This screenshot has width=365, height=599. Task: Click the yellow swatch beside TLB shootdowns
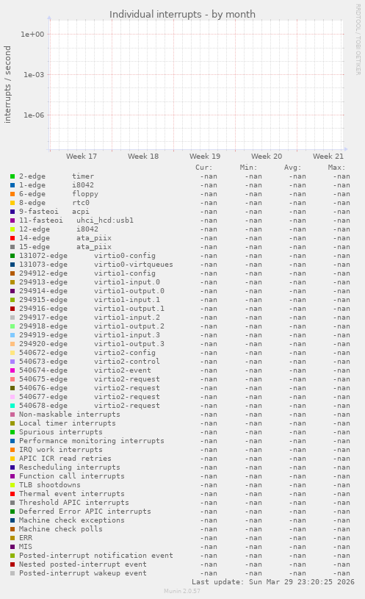(12, 485)
